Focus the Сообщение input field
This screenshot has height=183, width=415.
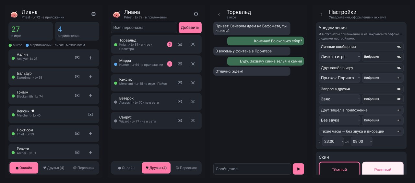252,169
